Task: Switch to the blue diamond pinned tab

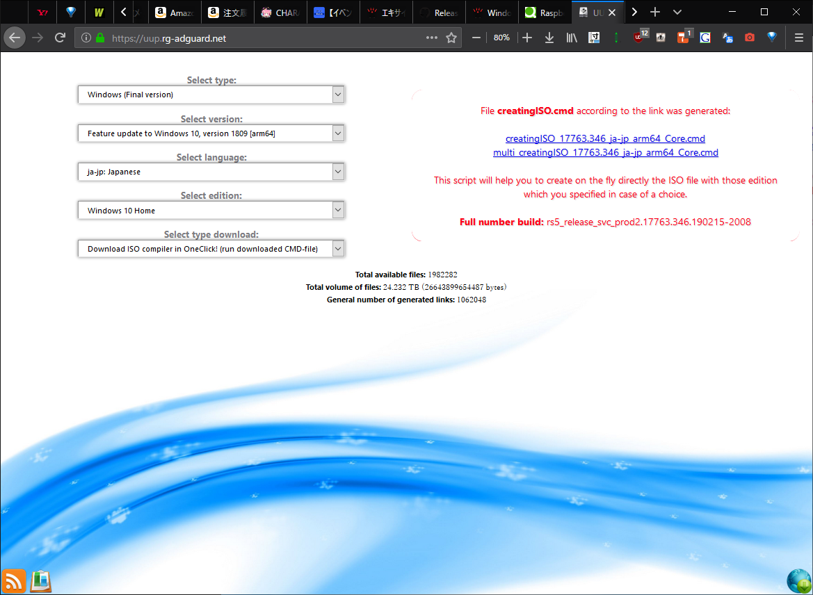Action: (x=70, y=13)
